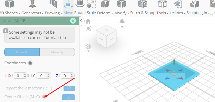Click into the Y coordinate value field
Viewport: 215px width, 102px height.
(41, 76)
